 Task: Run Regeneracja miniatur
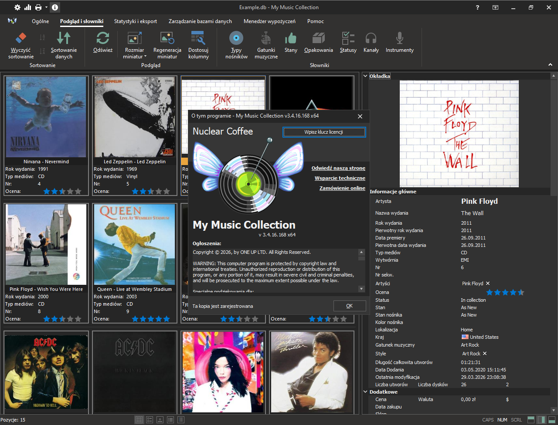coord(167,45)
